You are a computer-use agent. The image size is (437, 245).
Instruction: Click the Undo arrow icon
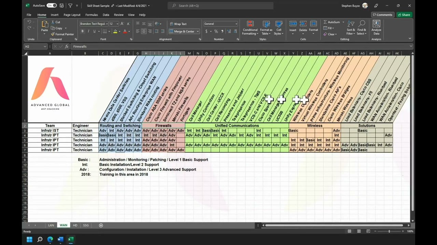[29, 22]
